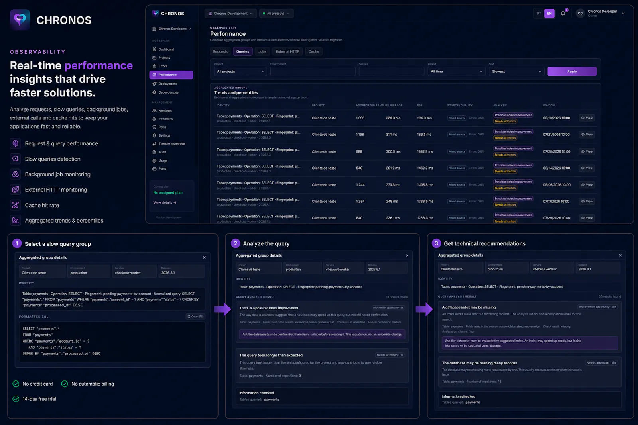
Task: Click View for the 07/17/2026 10:00 row
Action: [x=587, y=202]
